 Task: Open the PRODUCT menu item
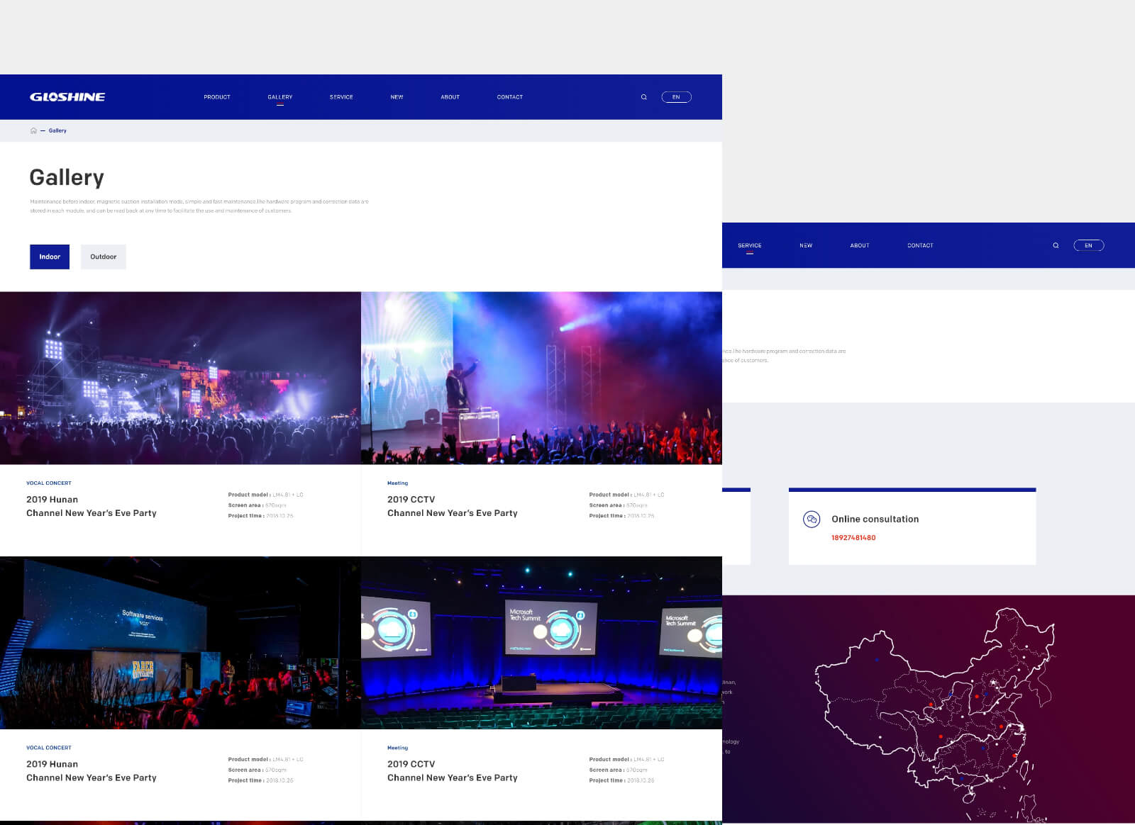pos(217,97)
